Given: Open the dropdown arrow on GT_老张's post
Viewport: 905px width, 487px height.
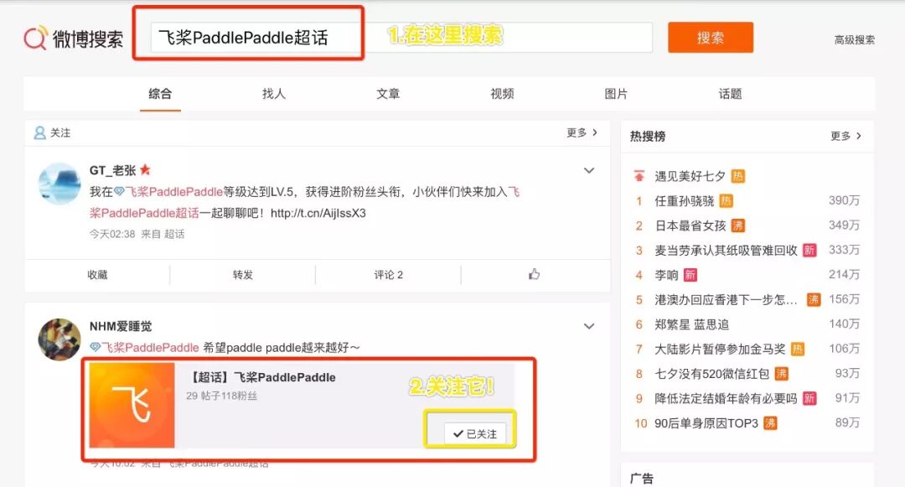Looking at the screenshot, I should [589, 170].
